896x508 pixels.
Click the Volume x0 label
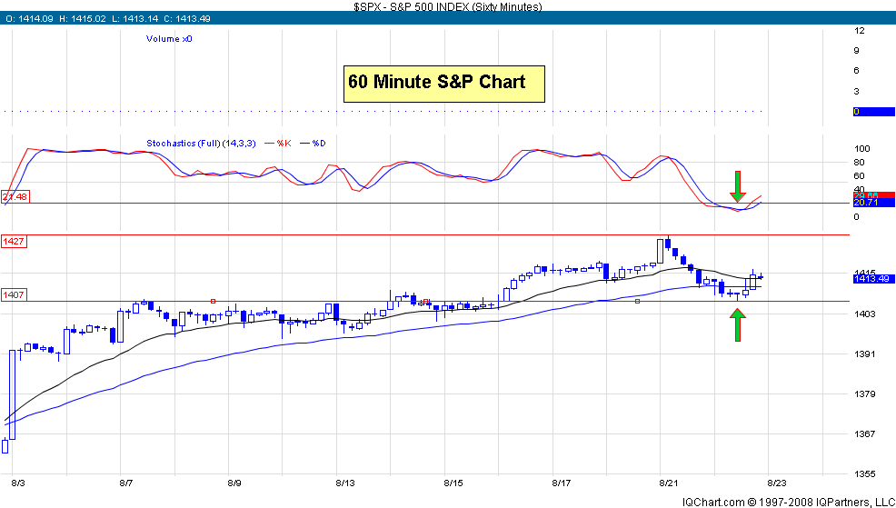[x=169, y=39]
